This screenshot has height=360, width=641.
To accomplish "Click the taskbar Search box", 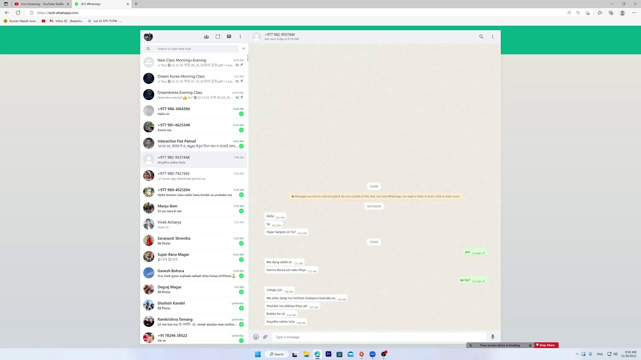I will coord(276,354).
